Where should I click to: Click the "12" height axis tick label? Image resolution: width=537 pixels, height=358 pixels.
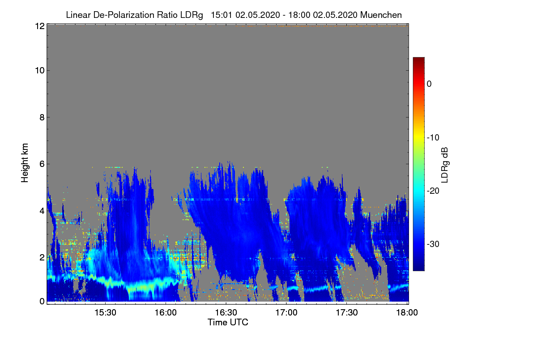[39, 26]
